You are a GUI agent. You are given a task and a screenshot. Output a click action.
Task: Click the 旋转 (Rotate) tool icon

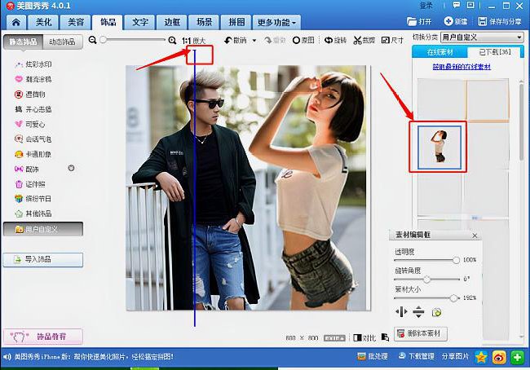[329, 40]
